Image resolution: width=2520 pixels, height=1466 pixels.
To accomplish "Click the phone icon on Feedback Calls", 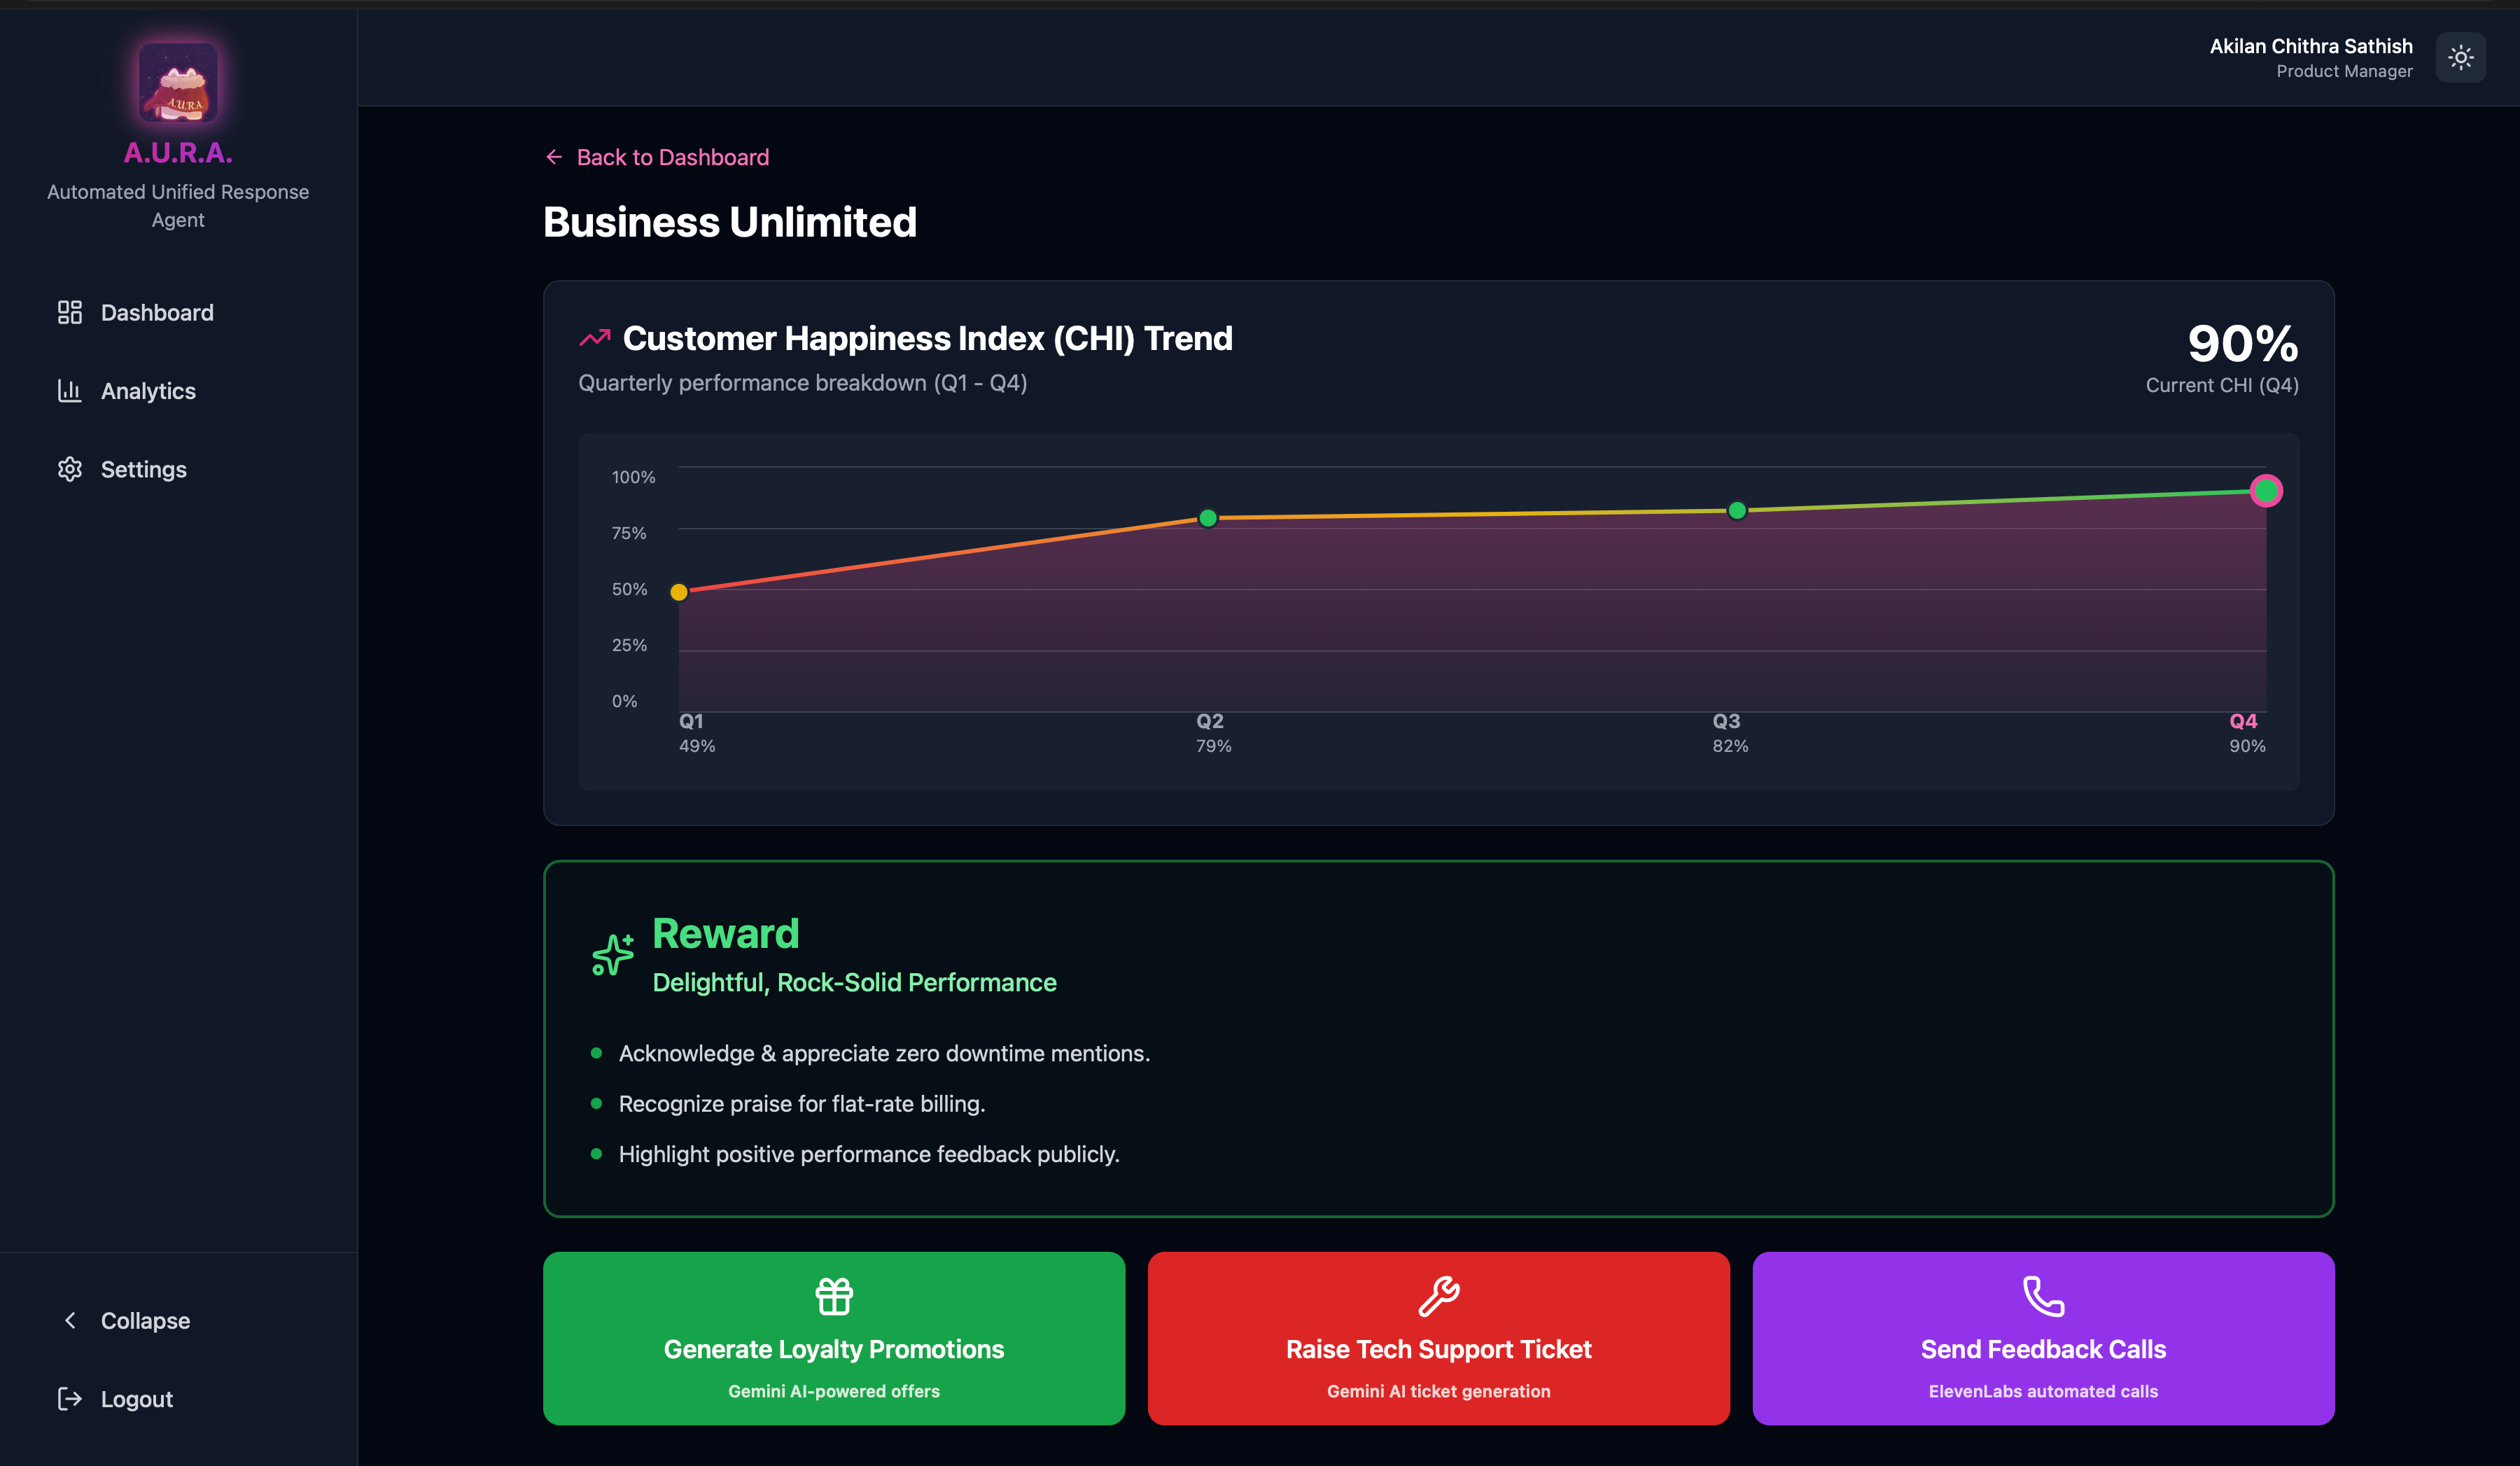I will tap(2043, 1296).
